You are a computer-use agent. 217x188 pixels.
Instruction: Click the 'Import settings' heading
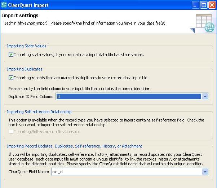coord(20,16)
